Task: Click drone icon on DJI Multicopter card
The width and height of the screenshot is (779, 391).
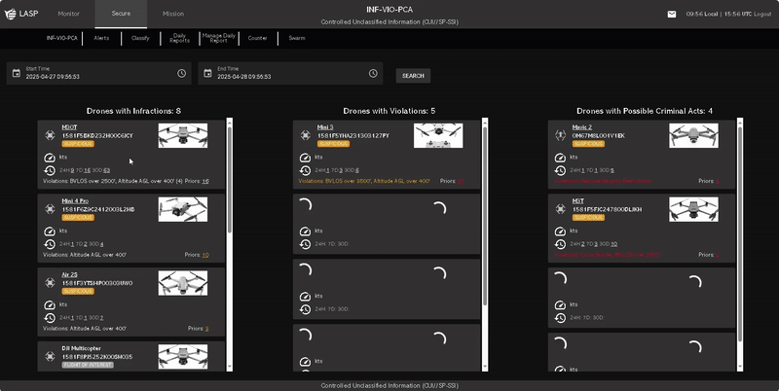Action: [x=50, y=356]
